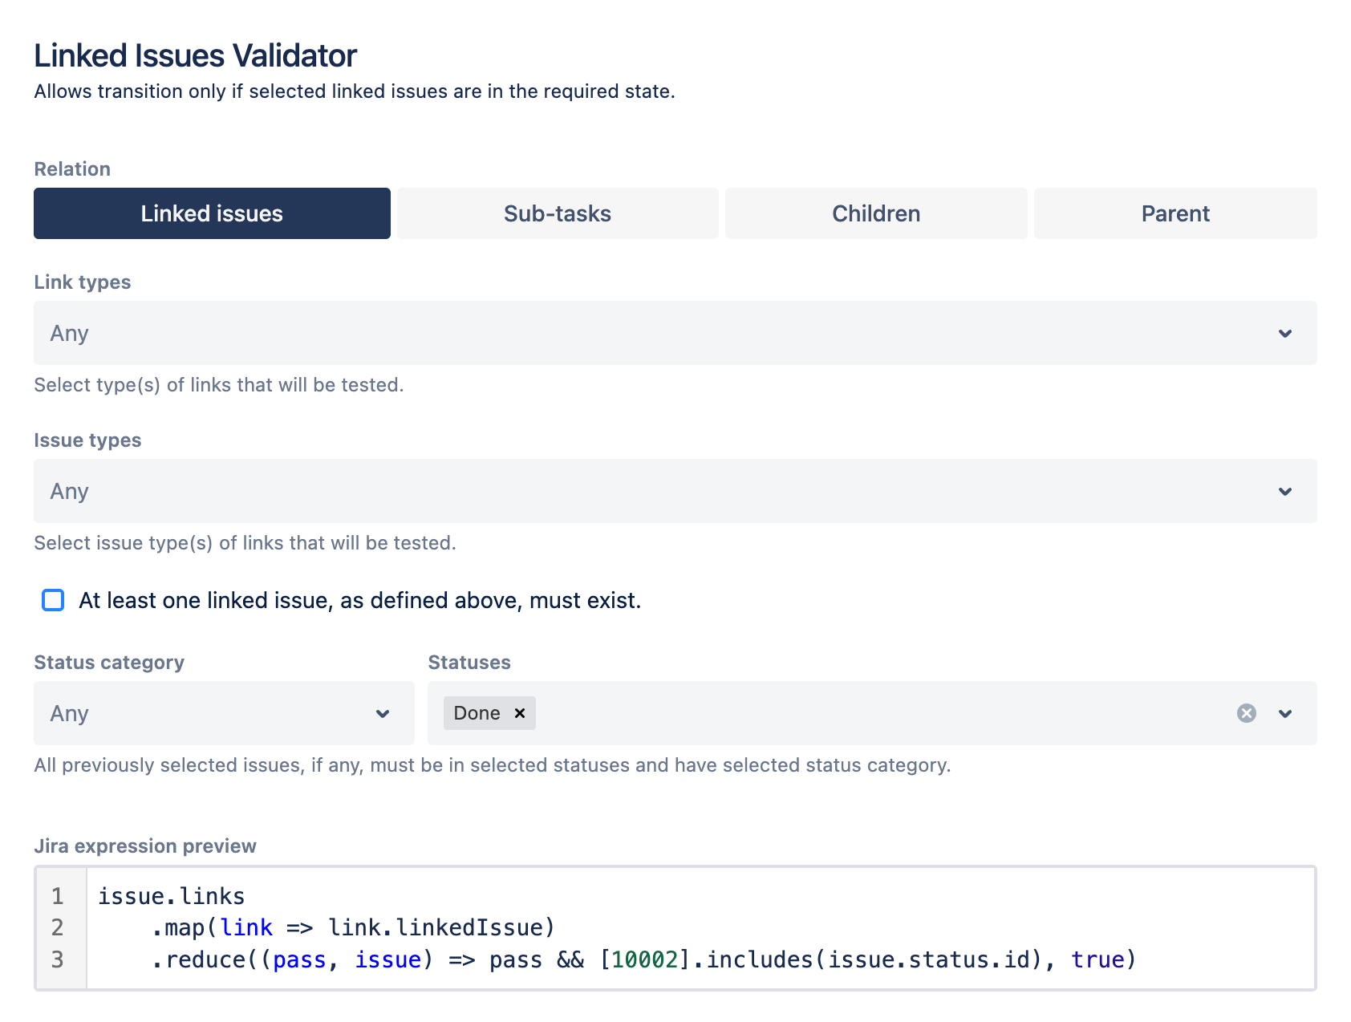Screen dimensions: 1351x1022
Task: Click the Link types dropdown chevron
Action: [1286, 333]
